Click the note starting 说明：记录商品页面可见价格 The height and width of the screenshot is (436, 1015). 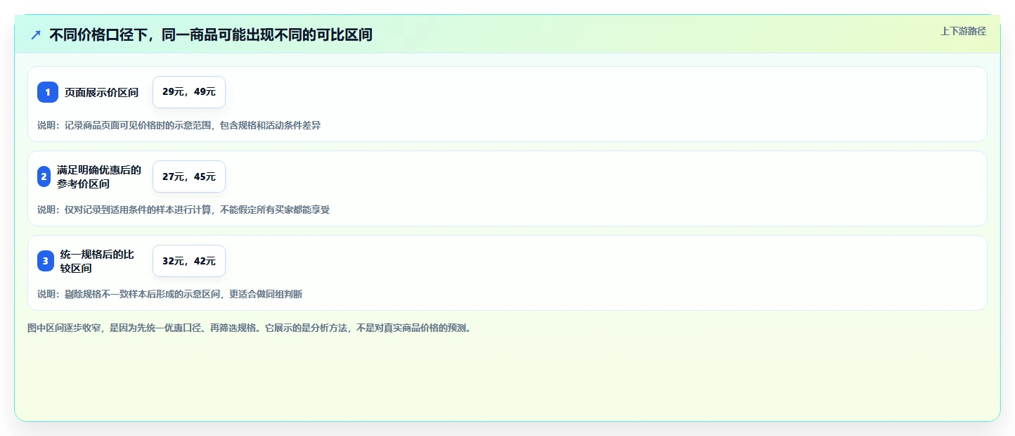[x=179, y=125]
